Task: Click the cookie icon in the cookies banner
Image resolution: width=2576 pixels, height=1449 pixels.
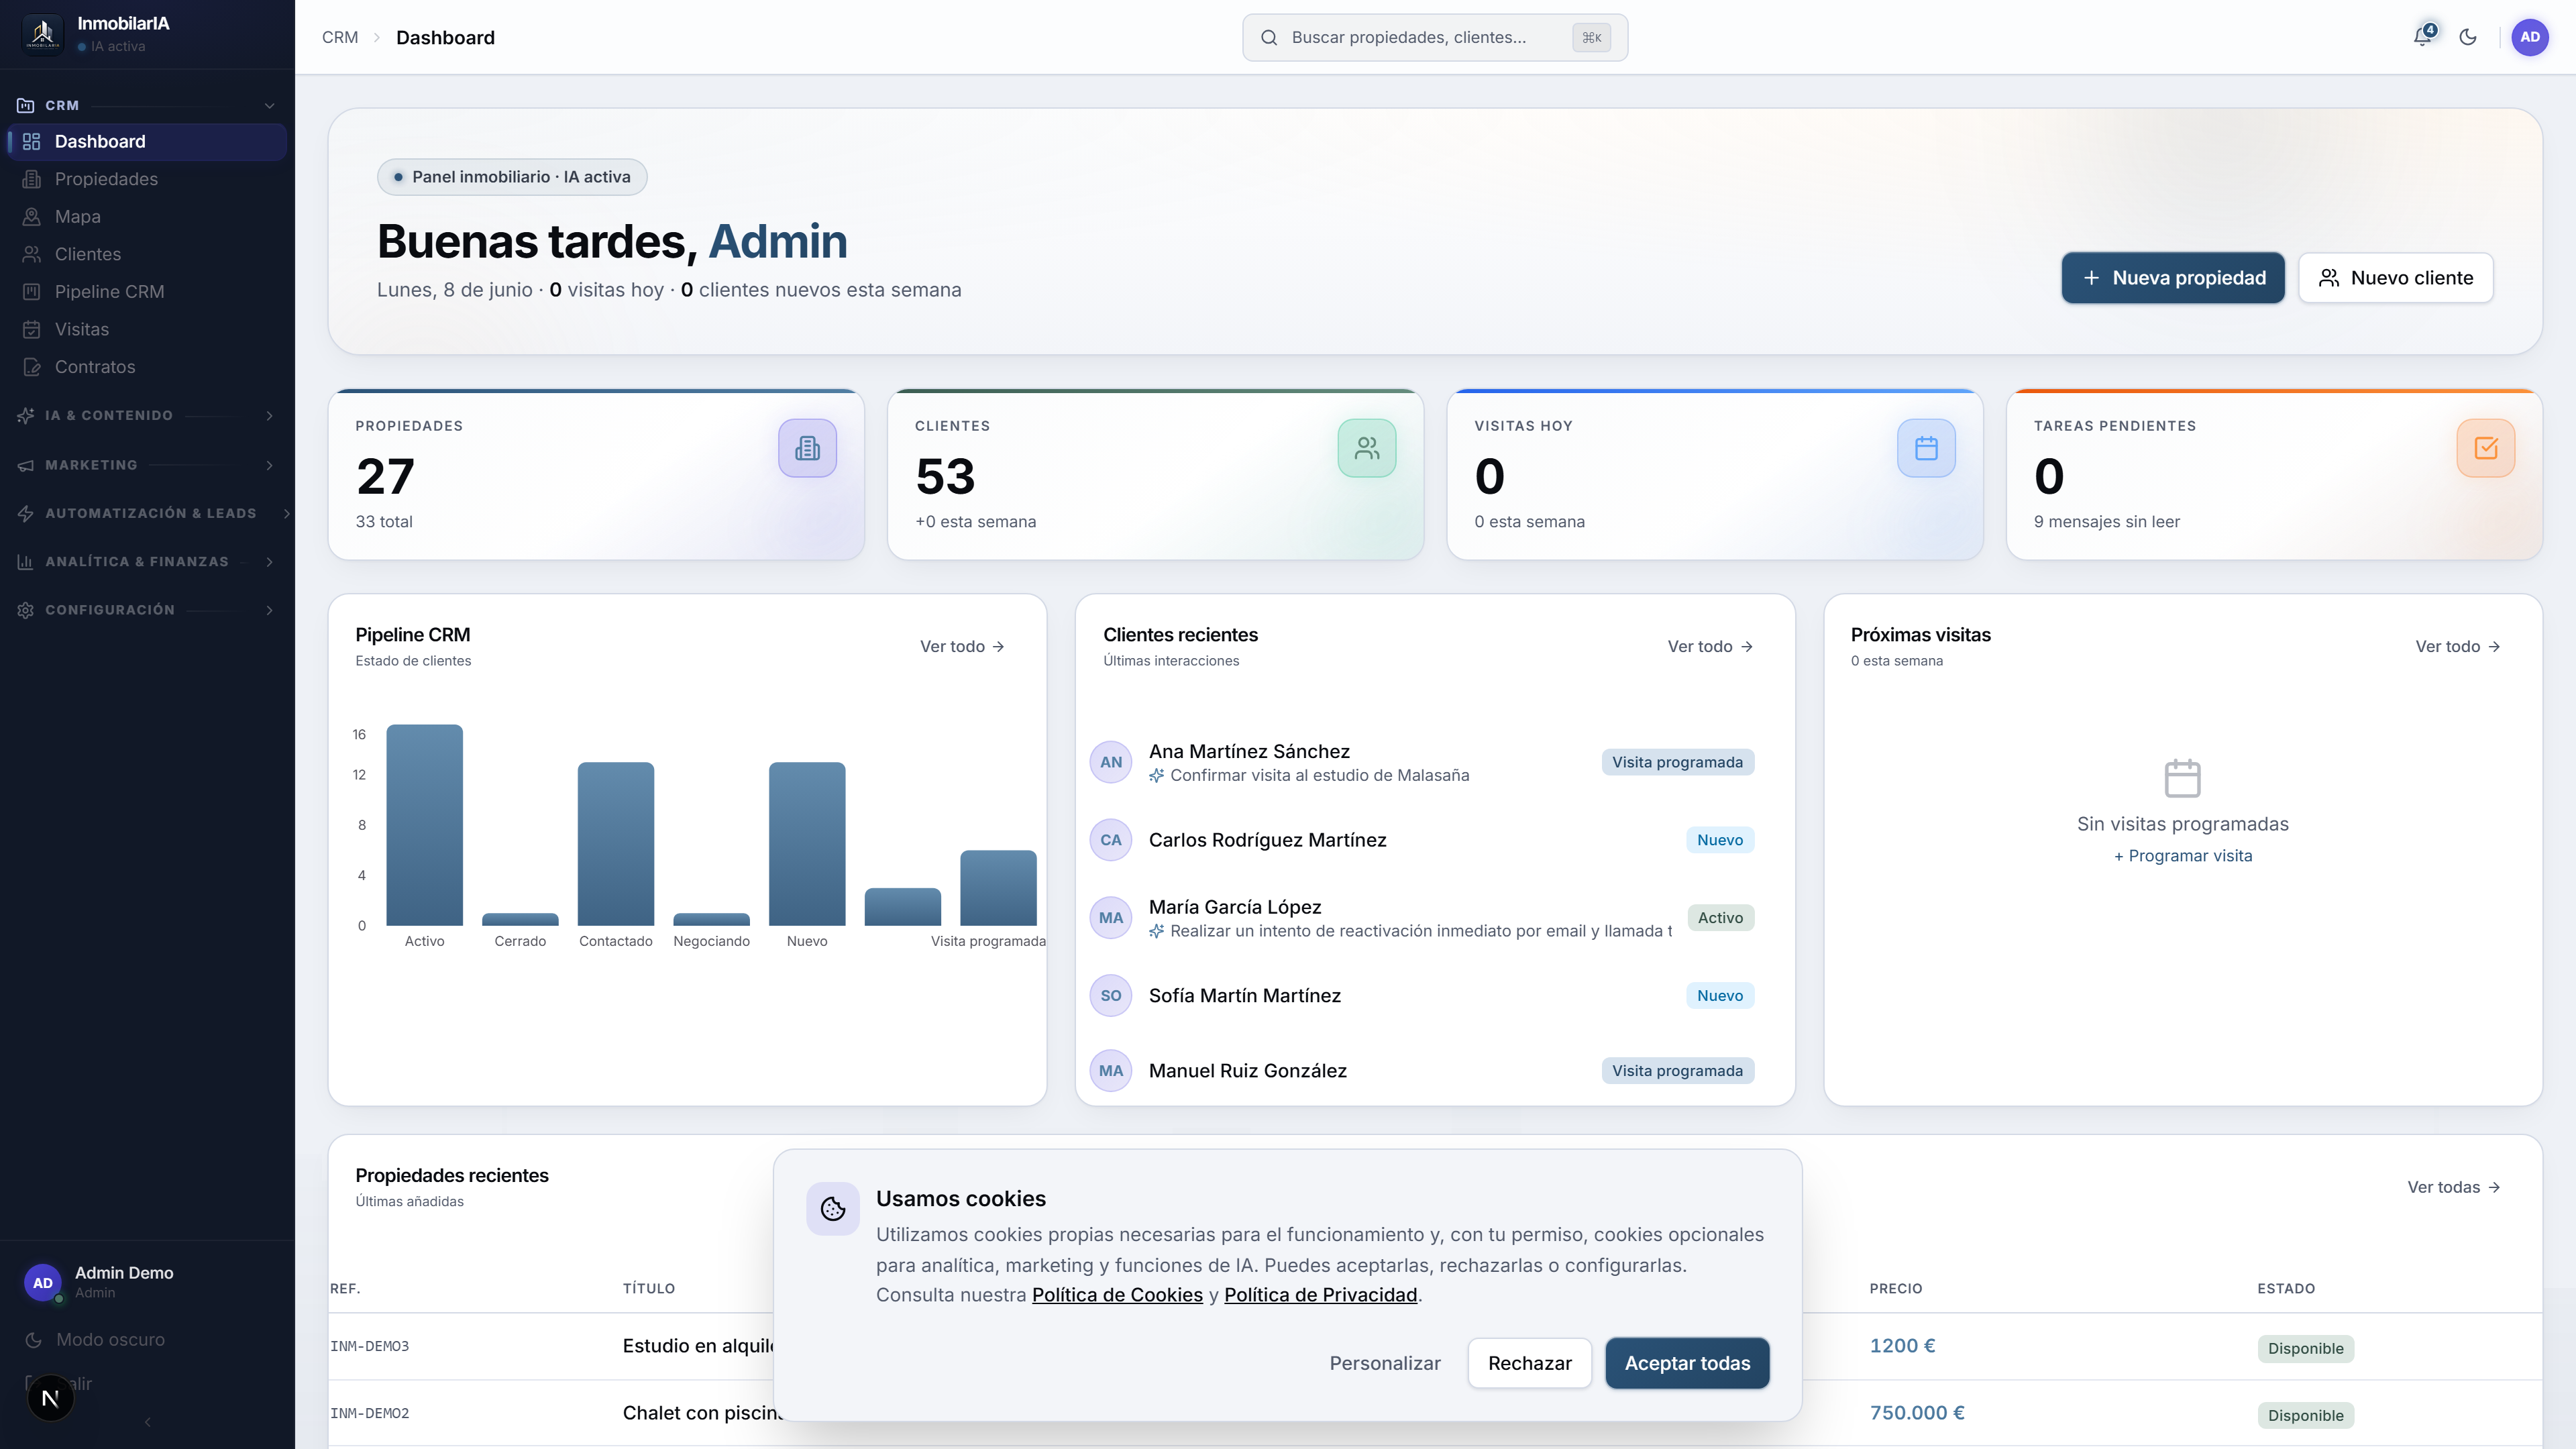Action: [x=833, y=1209]
